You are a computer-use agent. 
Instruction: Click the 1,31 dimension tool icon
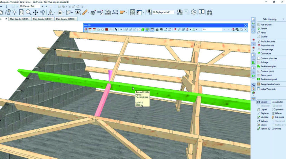click(x=116, y=12)
